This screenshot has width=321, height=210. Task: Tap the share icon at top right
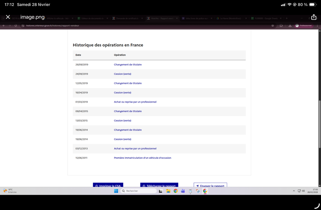click(314, 17)
